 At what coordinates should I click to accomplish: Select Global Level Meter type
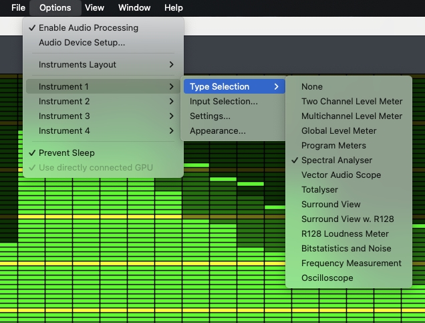[x=349, y=130]
